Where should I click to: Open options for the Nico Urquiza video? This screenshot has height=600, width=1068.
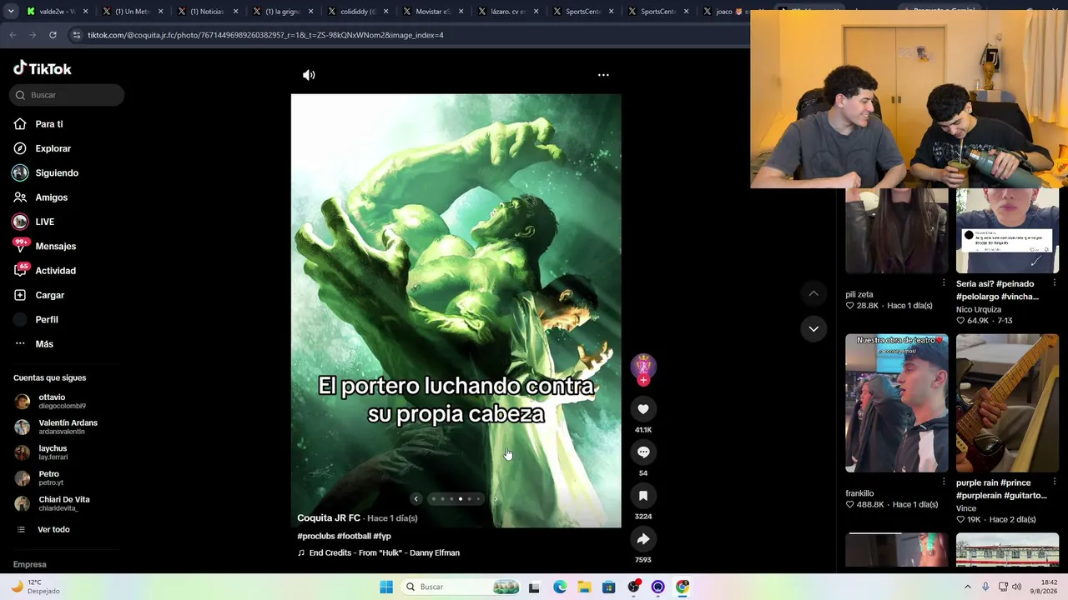[1055, 283]
